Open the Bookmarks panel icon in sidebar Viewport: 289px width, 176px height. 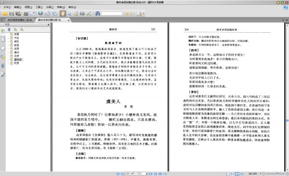[x=3, y=31]
